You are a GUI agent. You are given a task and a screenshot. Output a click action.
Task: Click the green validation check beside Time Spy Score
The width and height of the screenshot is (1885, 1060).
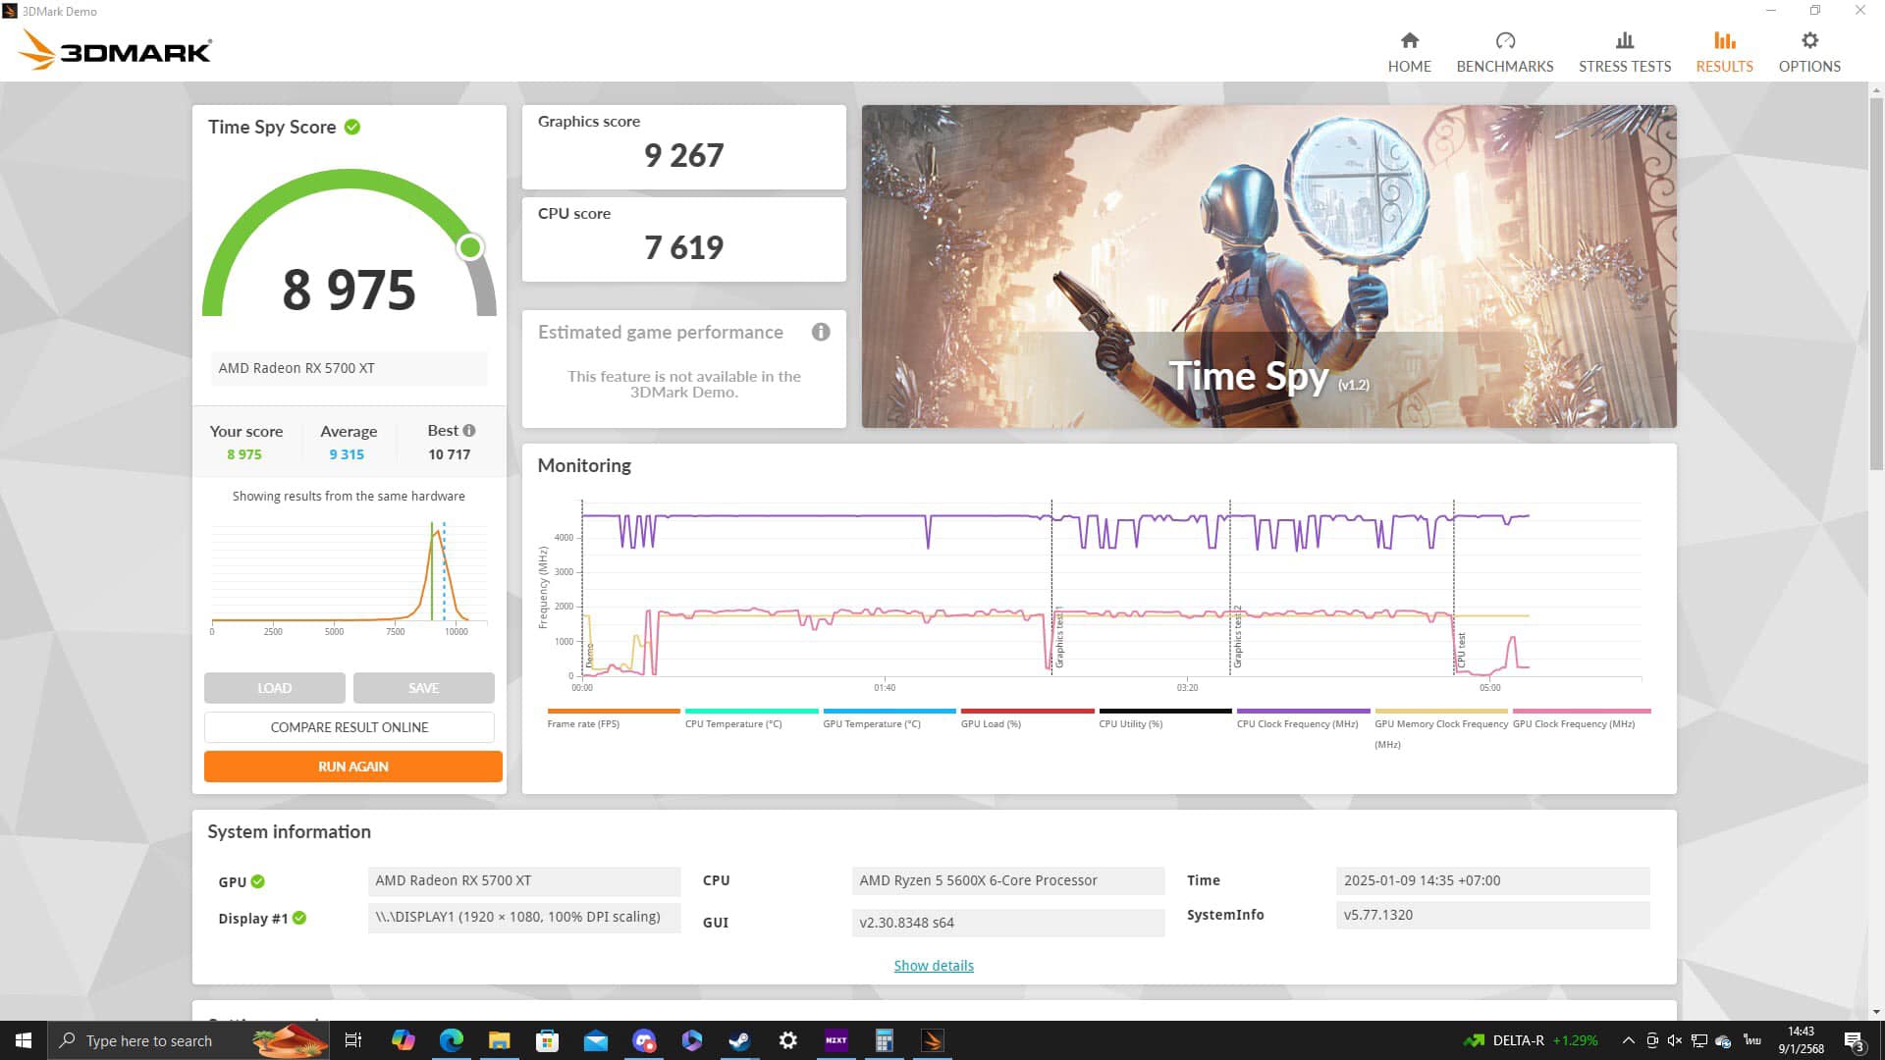[x=352, y=127]
